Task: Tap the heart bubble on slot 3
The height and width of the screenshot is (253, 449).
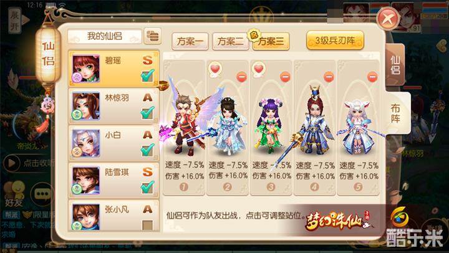Action: 259,70
